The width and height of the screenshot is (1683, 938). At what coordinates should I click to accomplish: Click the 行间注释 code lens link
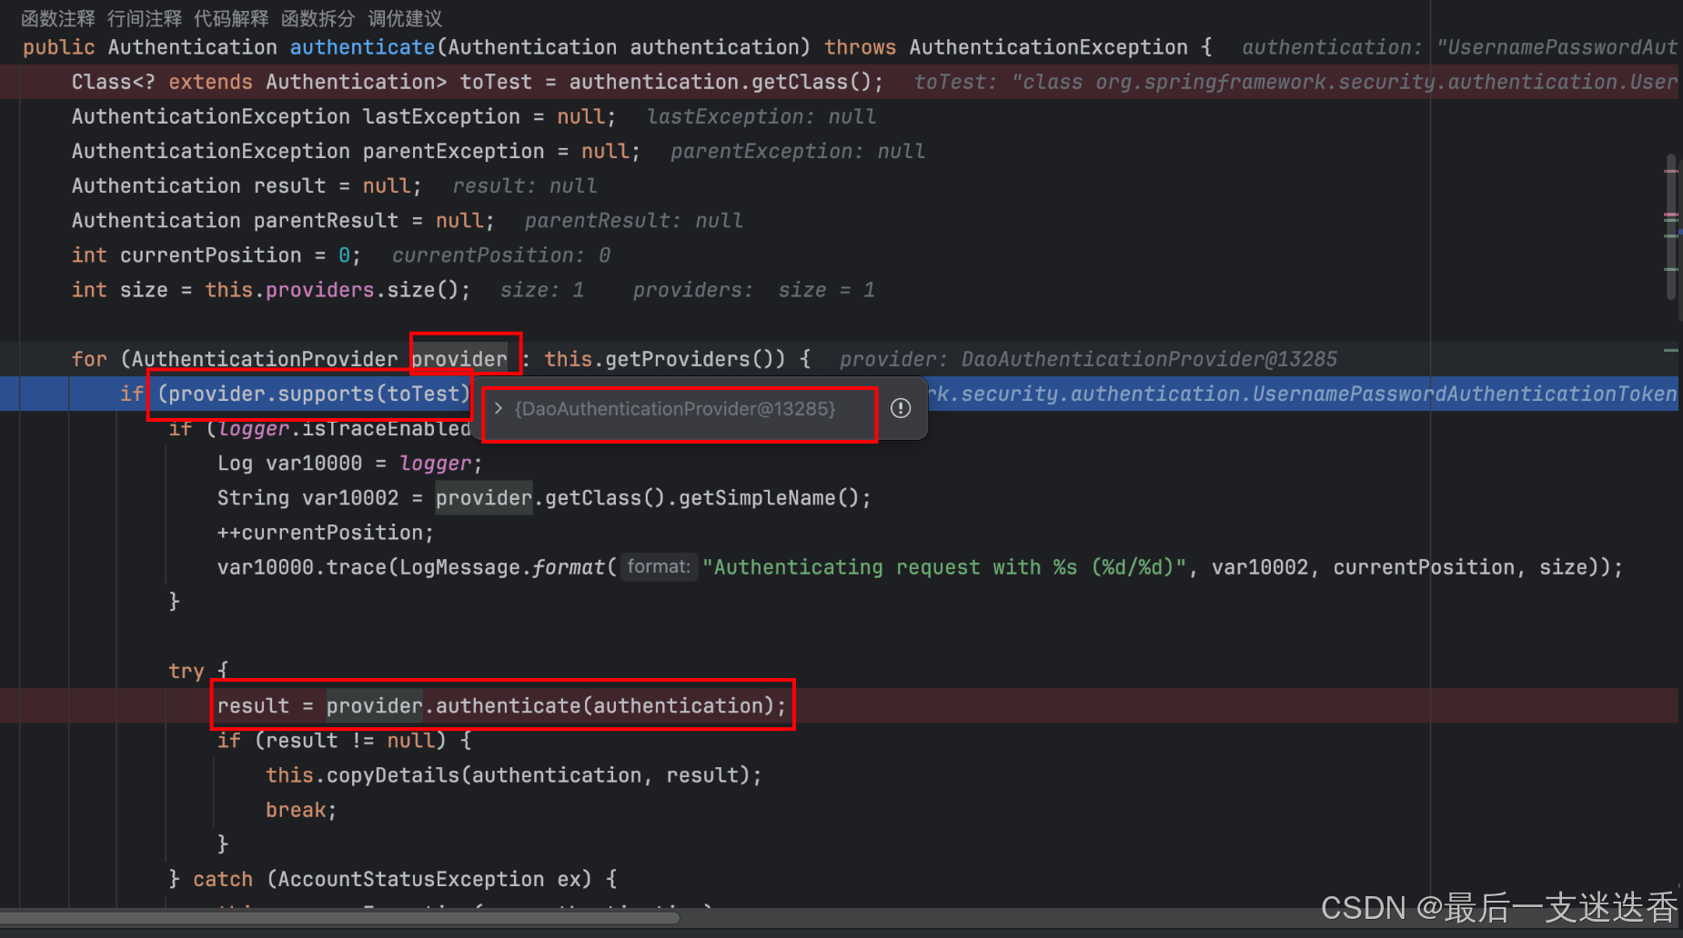[145, 18]
